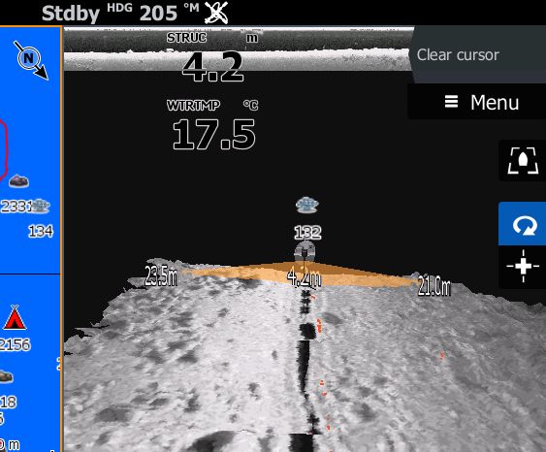Viewport: 546px width, 452px height.
Task: Click the Stdby autopilot status
Action: [x=71, y=14]
